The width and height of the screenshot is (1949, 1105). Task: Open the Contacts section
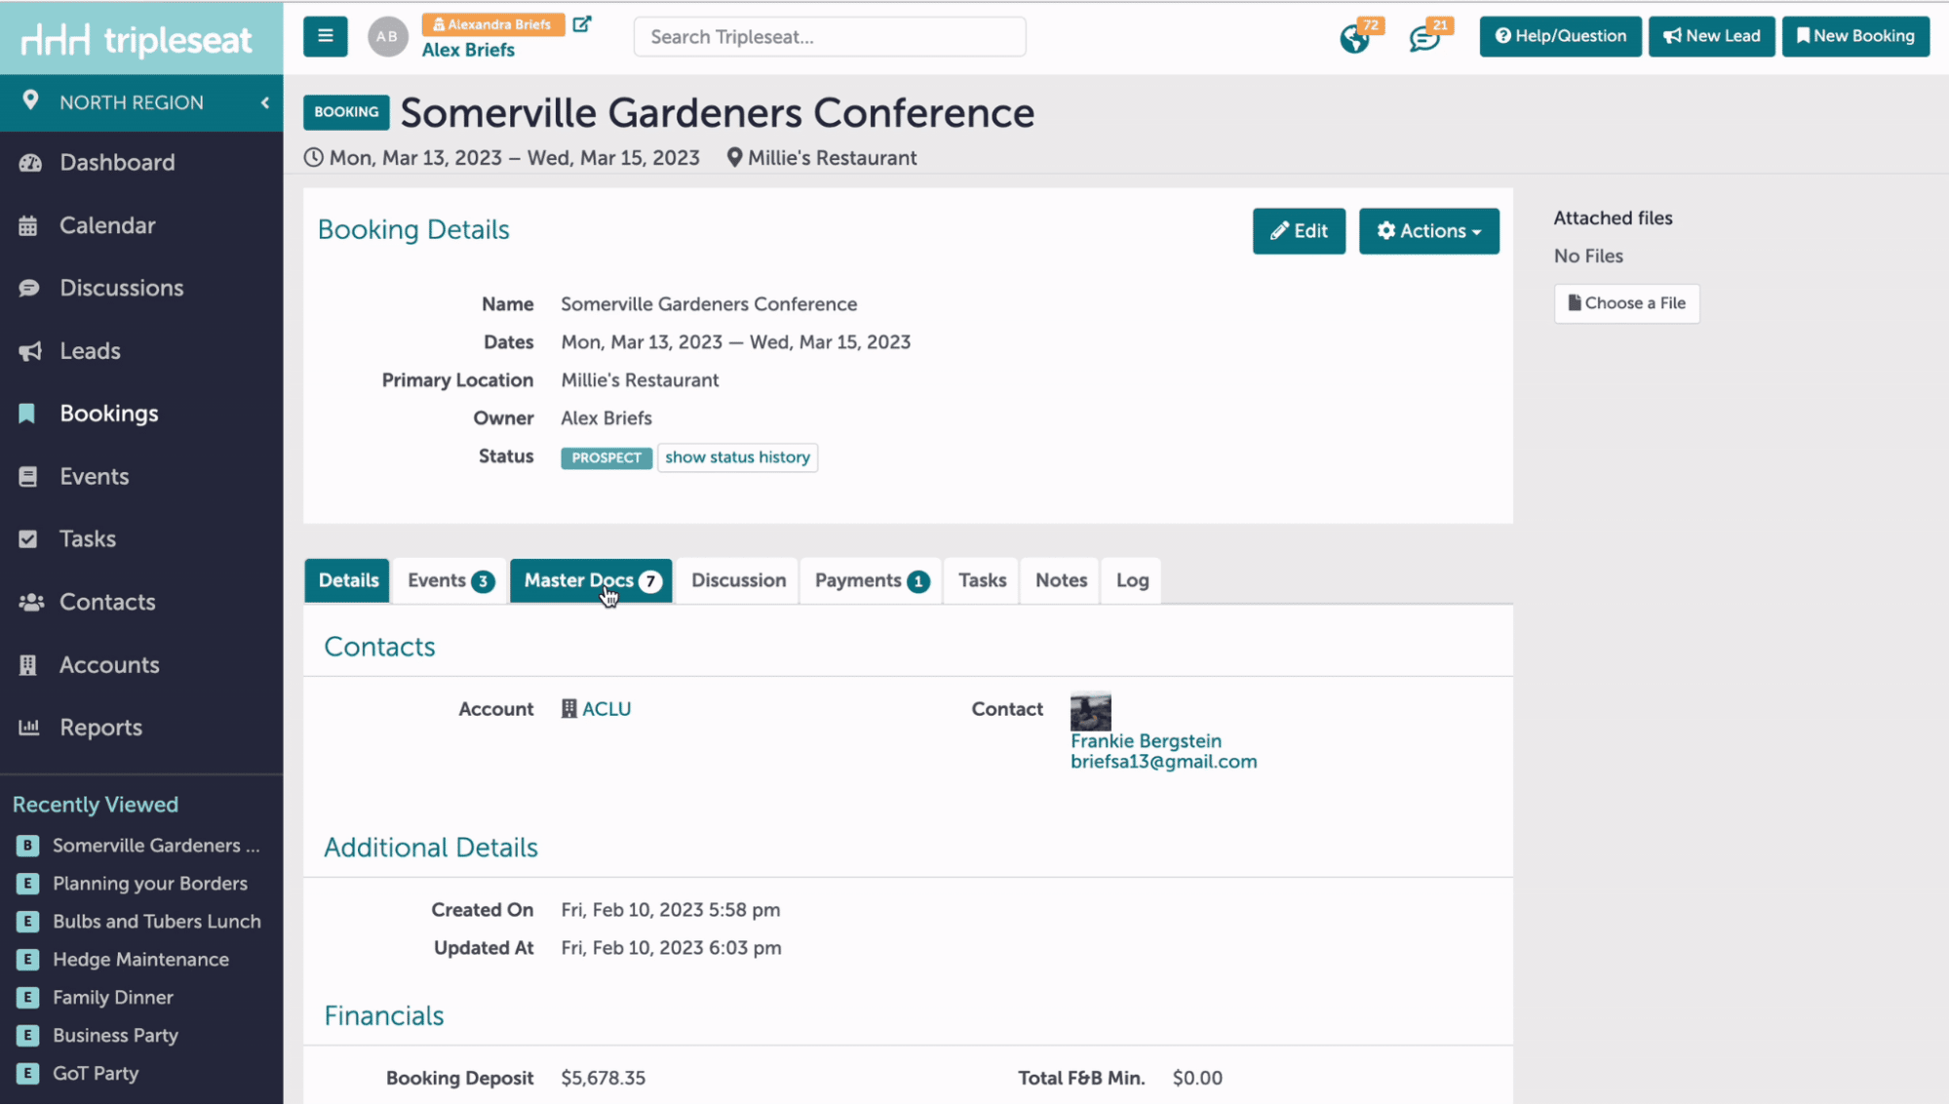point(107,602)
